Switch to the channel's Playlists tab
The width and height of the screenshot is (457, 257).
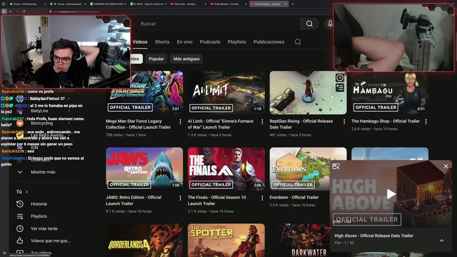coord(237,42)
